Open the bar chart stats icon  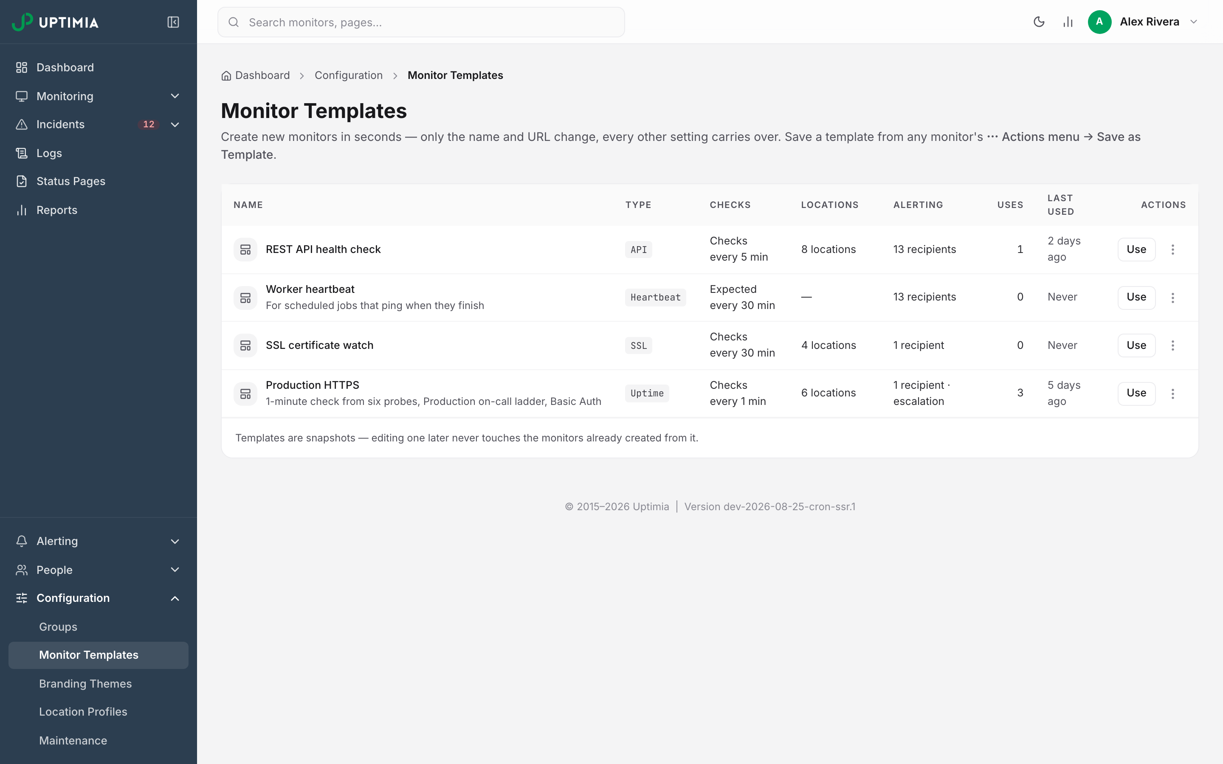[x=1067, y=22]
